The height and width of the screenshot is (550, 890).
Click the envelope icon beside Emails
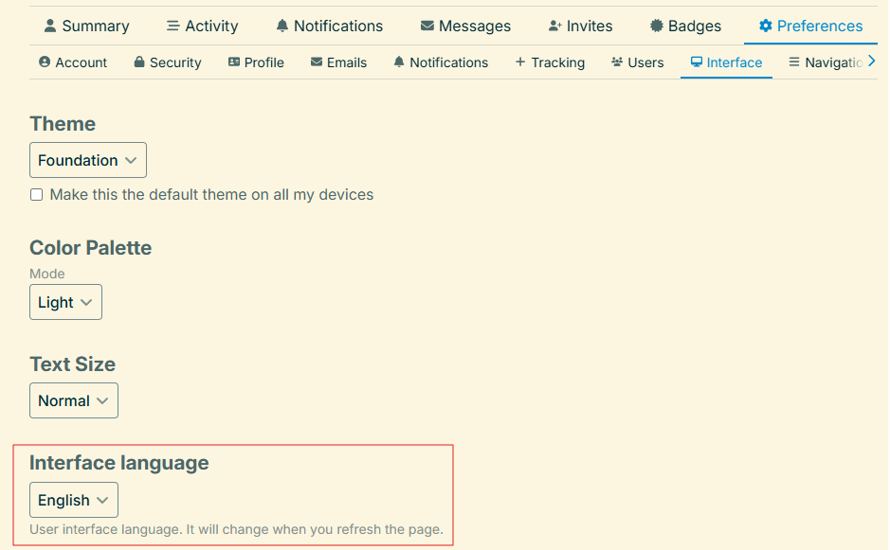pos(317,62)
